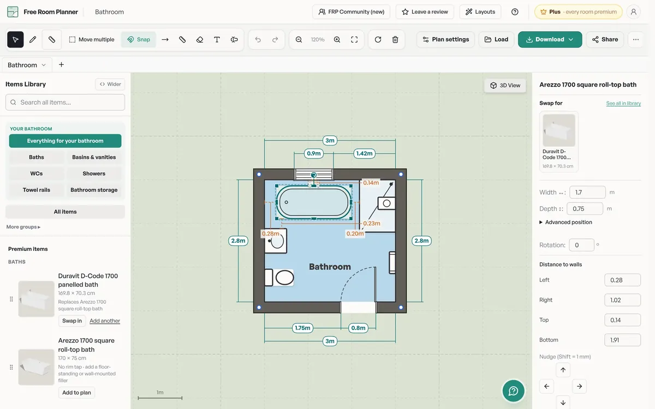The height and width of the screenshot is (409, 655).
Task: Open the Baths category
Action: (x=37, y=157)
